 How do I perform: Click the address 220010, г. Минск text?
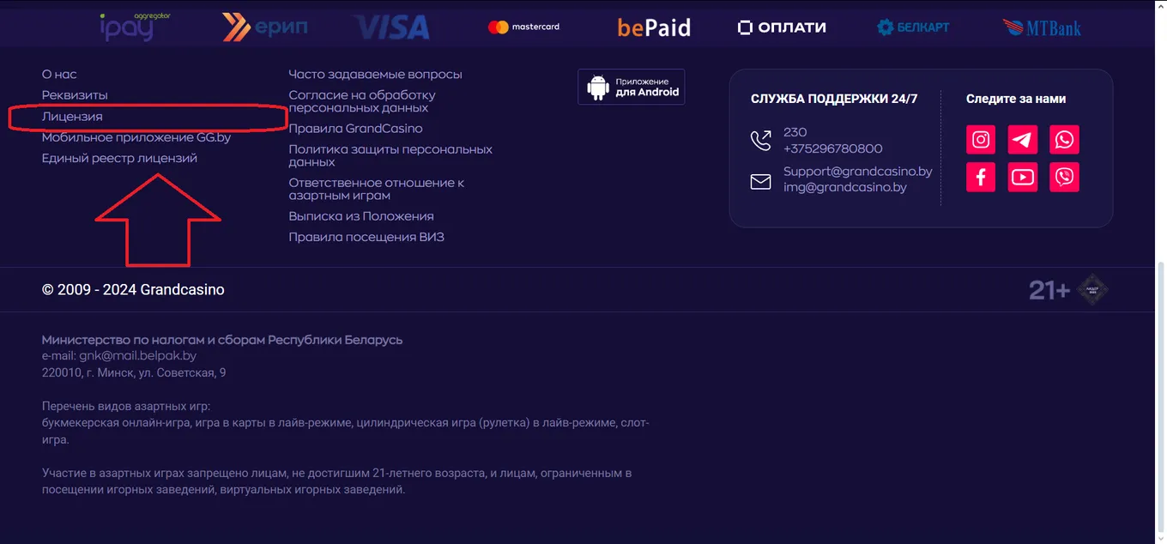tap(134, 372)
